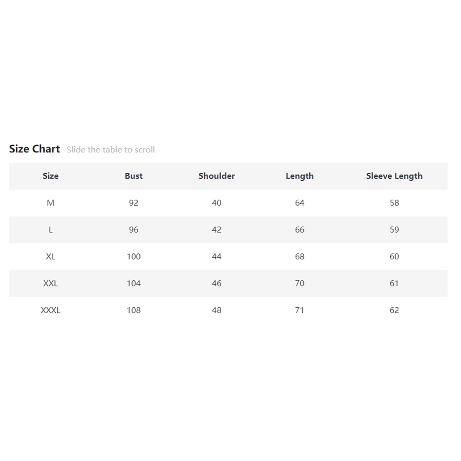461x461 pixels.
Task: Click the shoulder value 46
Action: (217, 283)
